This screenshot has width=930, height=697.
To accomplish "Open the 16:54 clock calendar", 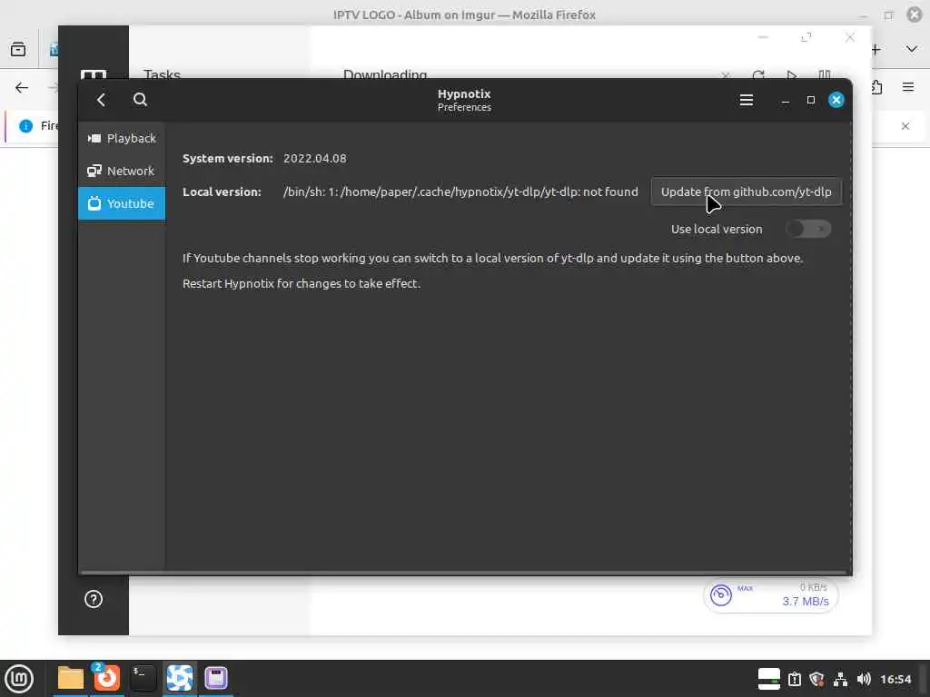I will pos(895,679).
